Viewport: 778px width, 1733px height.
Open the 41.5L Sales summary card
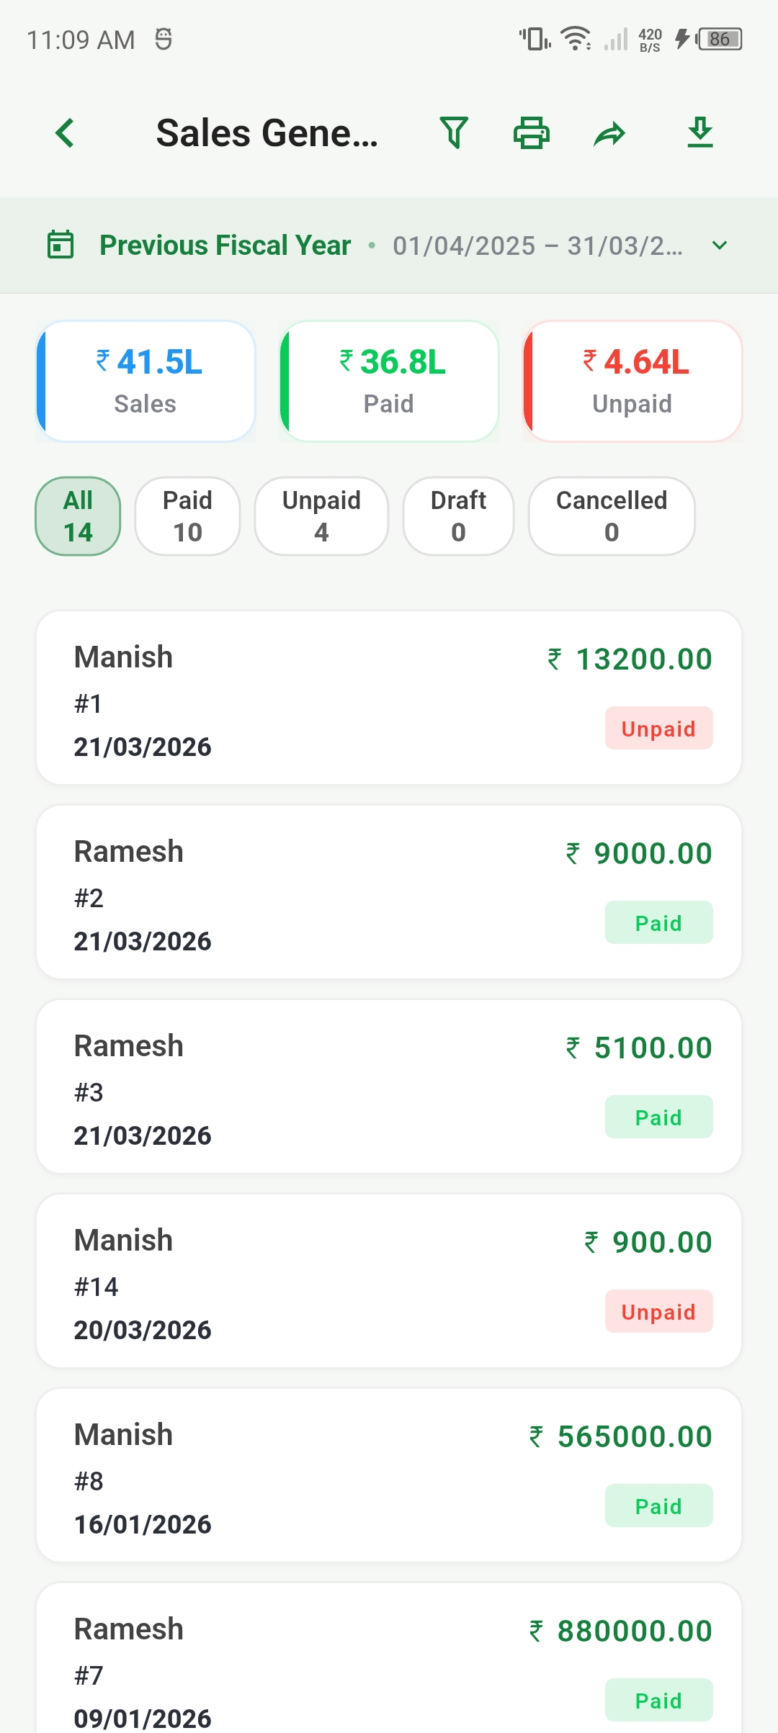(x=146, y=382)
